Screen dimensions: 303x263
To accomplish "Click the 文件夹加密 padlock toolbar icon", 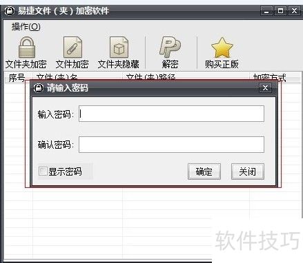I will pyautogui.click(x=27, y=48).
